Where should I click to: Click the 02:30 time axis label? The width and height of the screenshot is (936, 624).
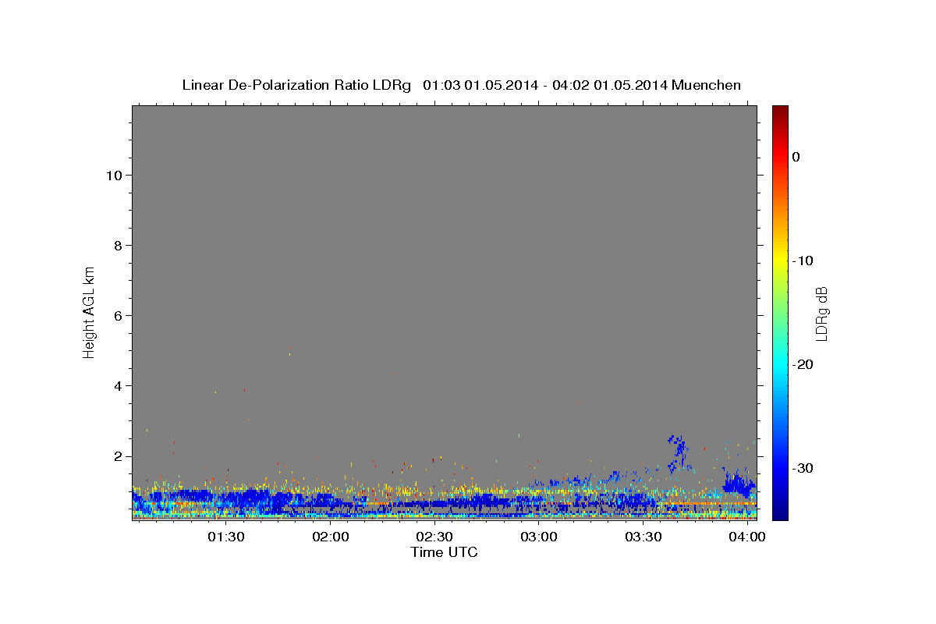[x=434, y=537]
